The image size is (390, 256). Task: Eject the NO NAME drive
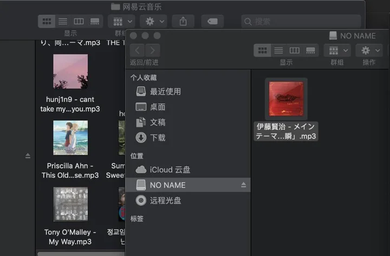point(244,185)
